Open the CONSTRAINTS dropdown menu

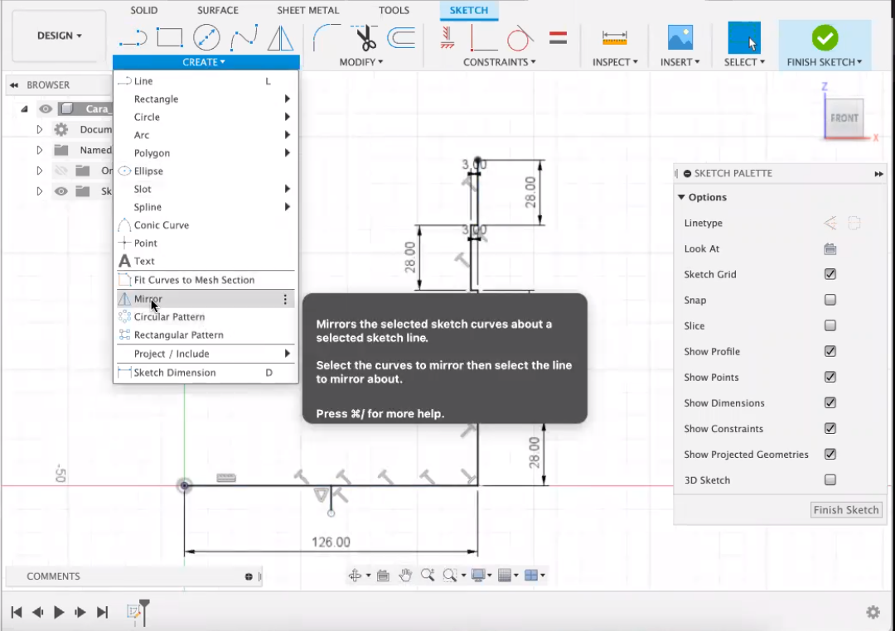coord(499,62)
